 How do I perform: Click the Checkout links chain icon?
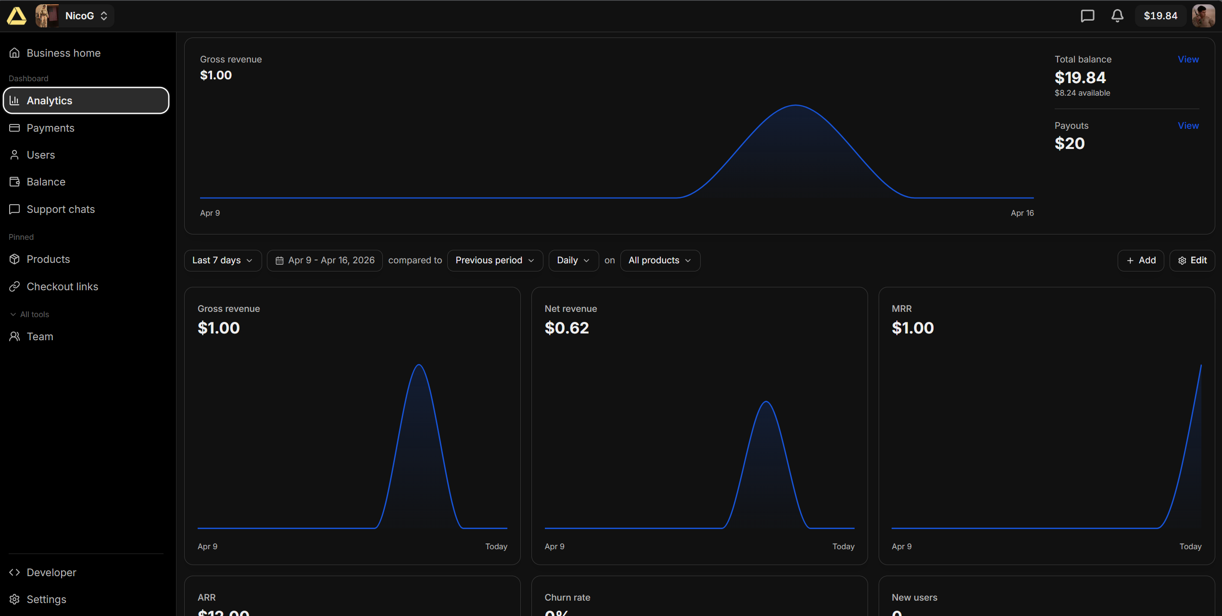pyautogui.click(x=15, y=286)
